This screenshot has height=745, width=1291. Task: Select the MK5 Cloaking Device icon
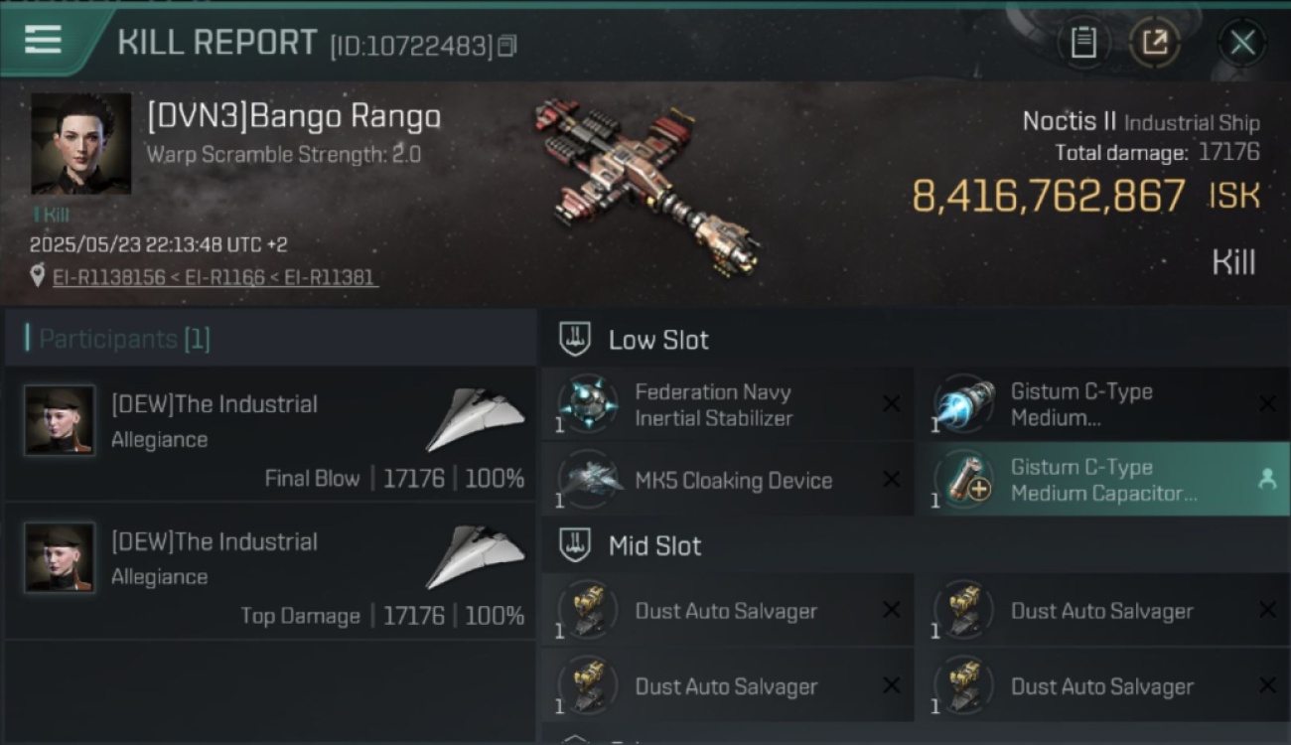588,480
